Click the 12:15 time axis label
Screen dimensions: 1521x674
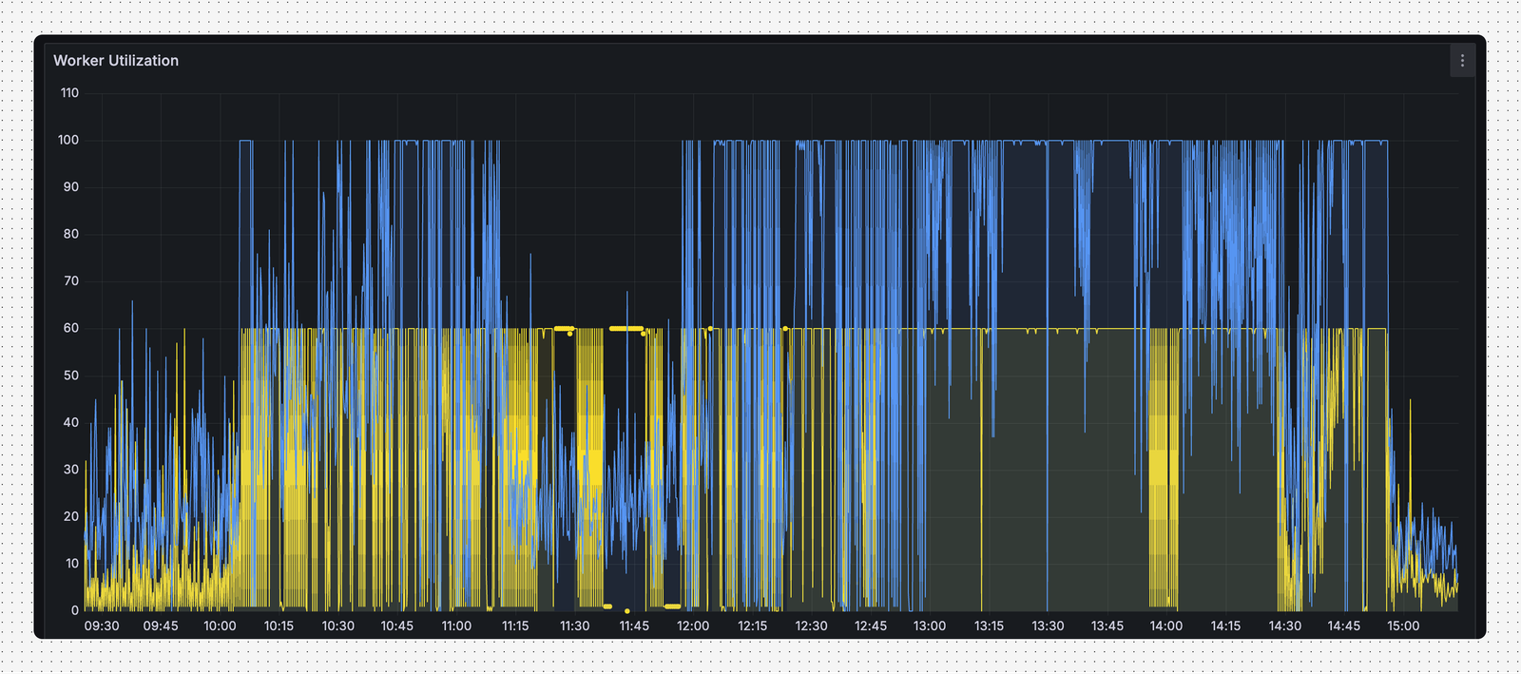[x=752, y=626]
